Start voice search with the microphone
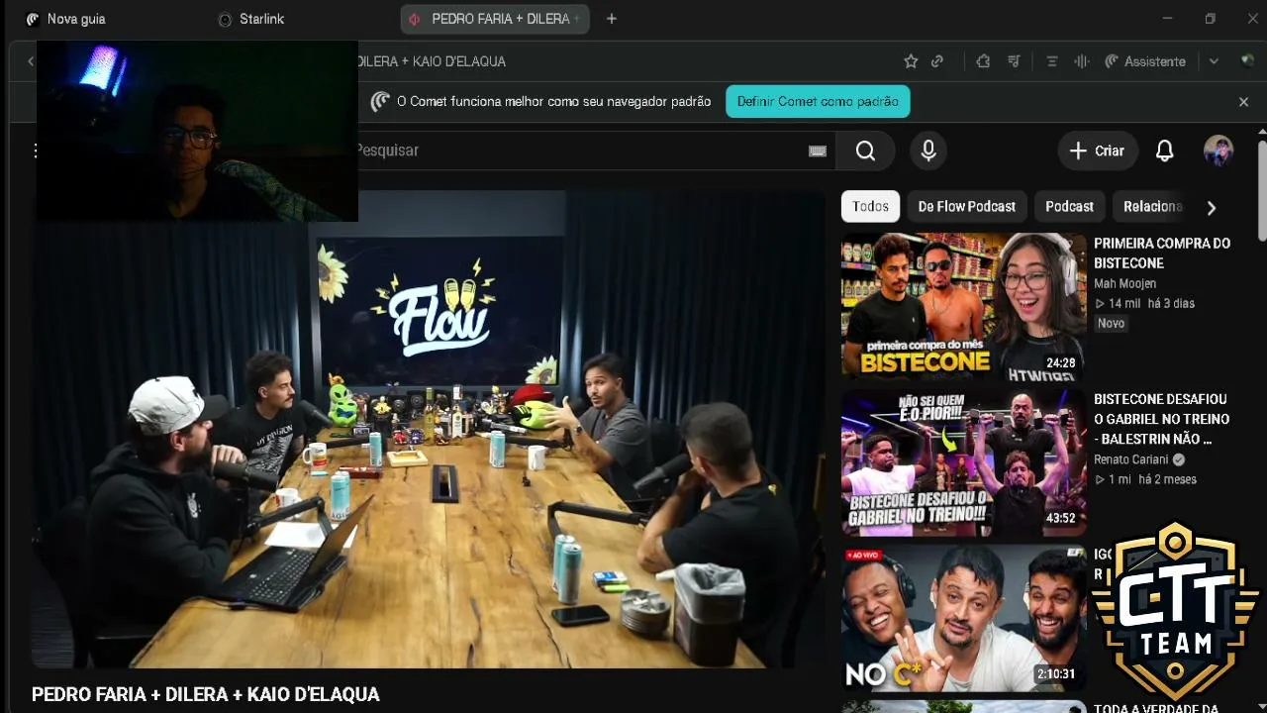Image resolution: width=1267 pixels, height=713 pixels. click(928, 151)
